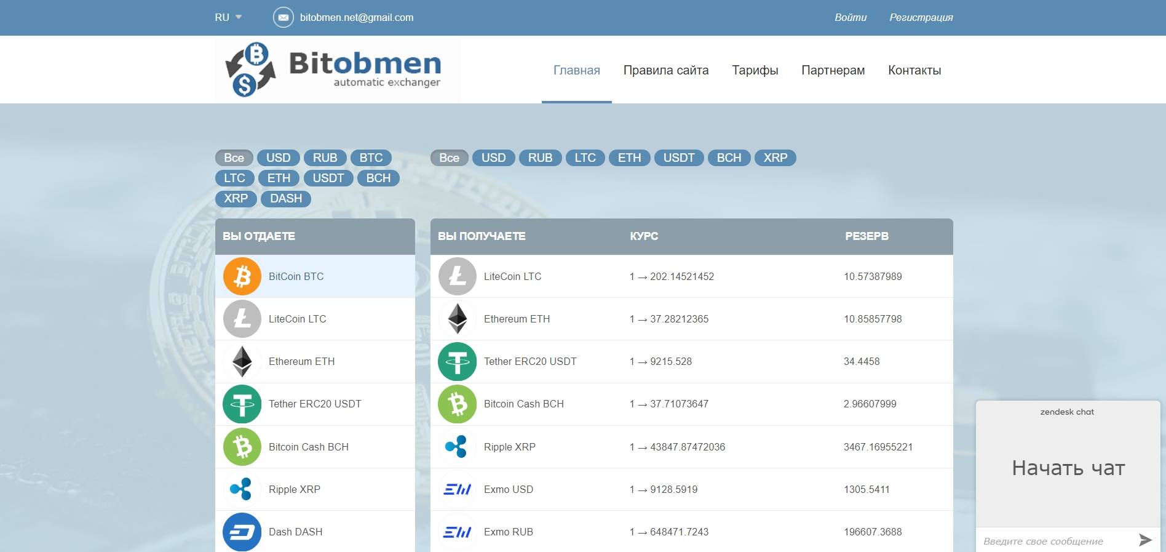Viewport: 1166px width, 552px height.
Task: Filter give list by LTC
Action: [235, 178]
